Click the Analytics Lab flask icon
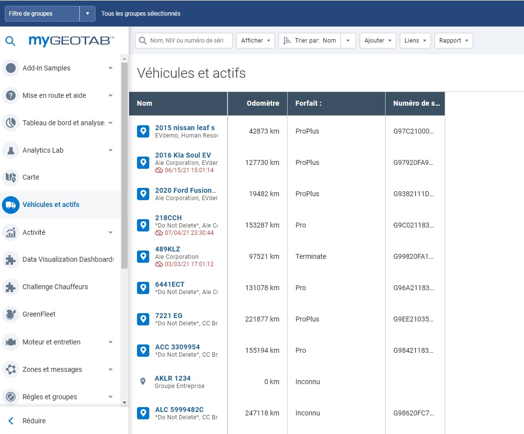The width and height of the screenshot is (524, 434). click(11, 150)
